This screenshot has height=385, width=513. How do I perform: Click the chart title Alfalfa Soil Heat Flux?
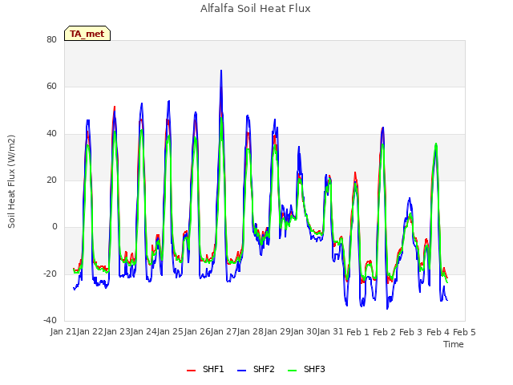256,8
